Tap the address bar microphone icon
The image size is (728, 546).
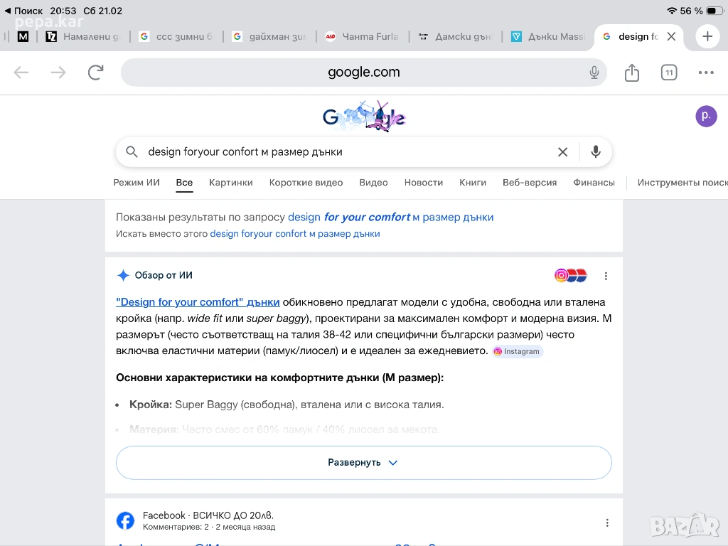tap(594, 72)
